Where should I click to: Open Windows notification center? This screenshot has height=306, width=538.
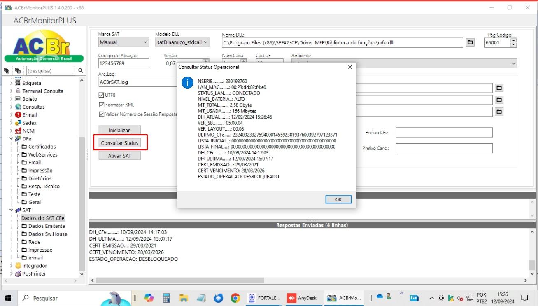(x=524, y=298)
